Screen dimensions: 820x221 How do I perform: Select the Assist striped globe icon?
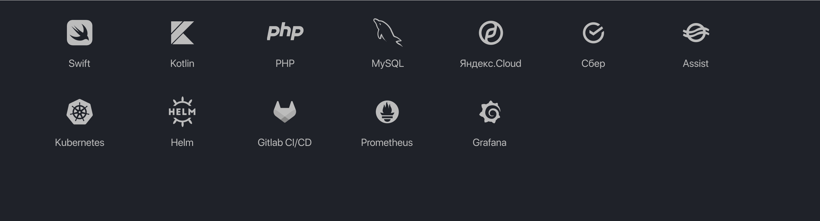[x=696, y=32]
